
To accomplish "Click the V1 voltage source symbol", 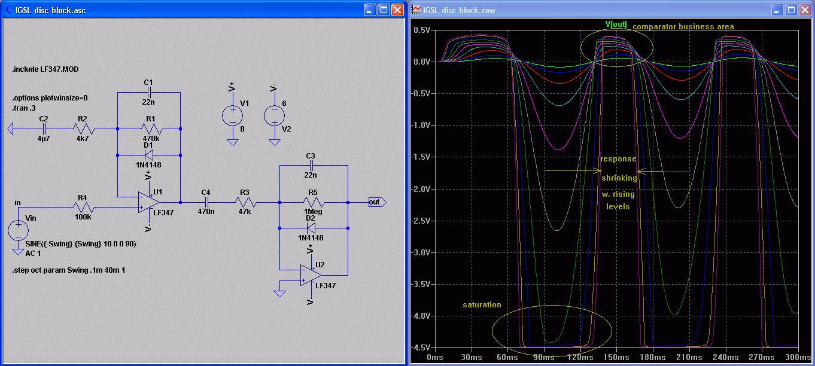I will [232, 114].
